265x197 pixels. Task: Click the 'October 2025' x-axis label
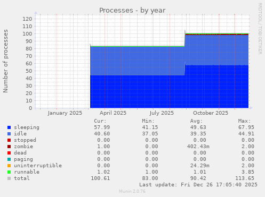point(211,113)
